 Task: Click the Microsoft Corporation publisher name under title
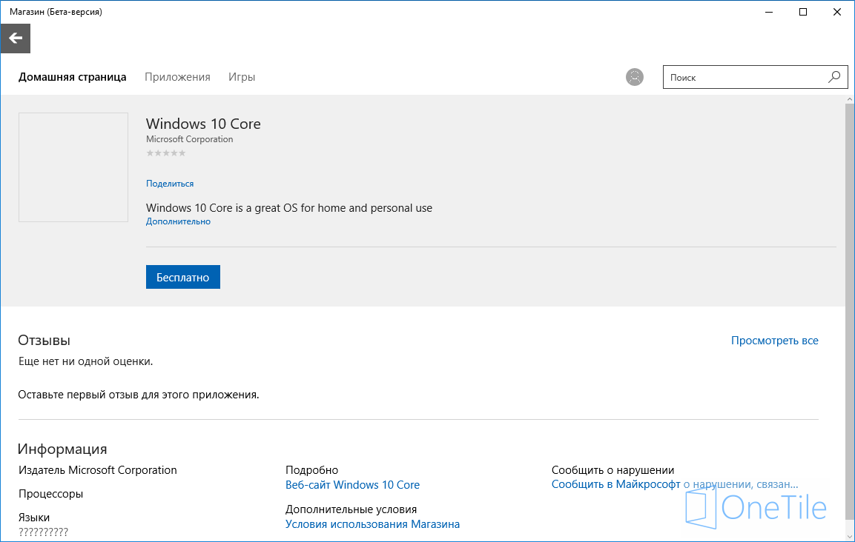190,139
